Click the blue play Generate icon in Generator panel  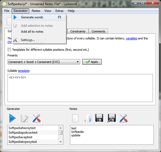12,118
